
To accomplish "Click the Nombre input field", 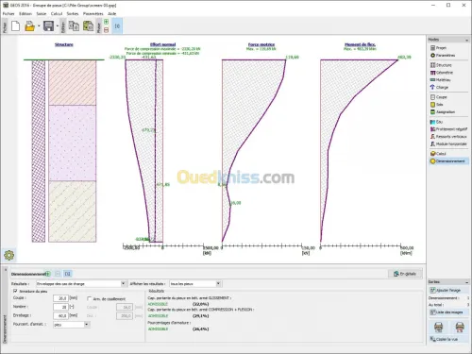I will tap(60, 307).
